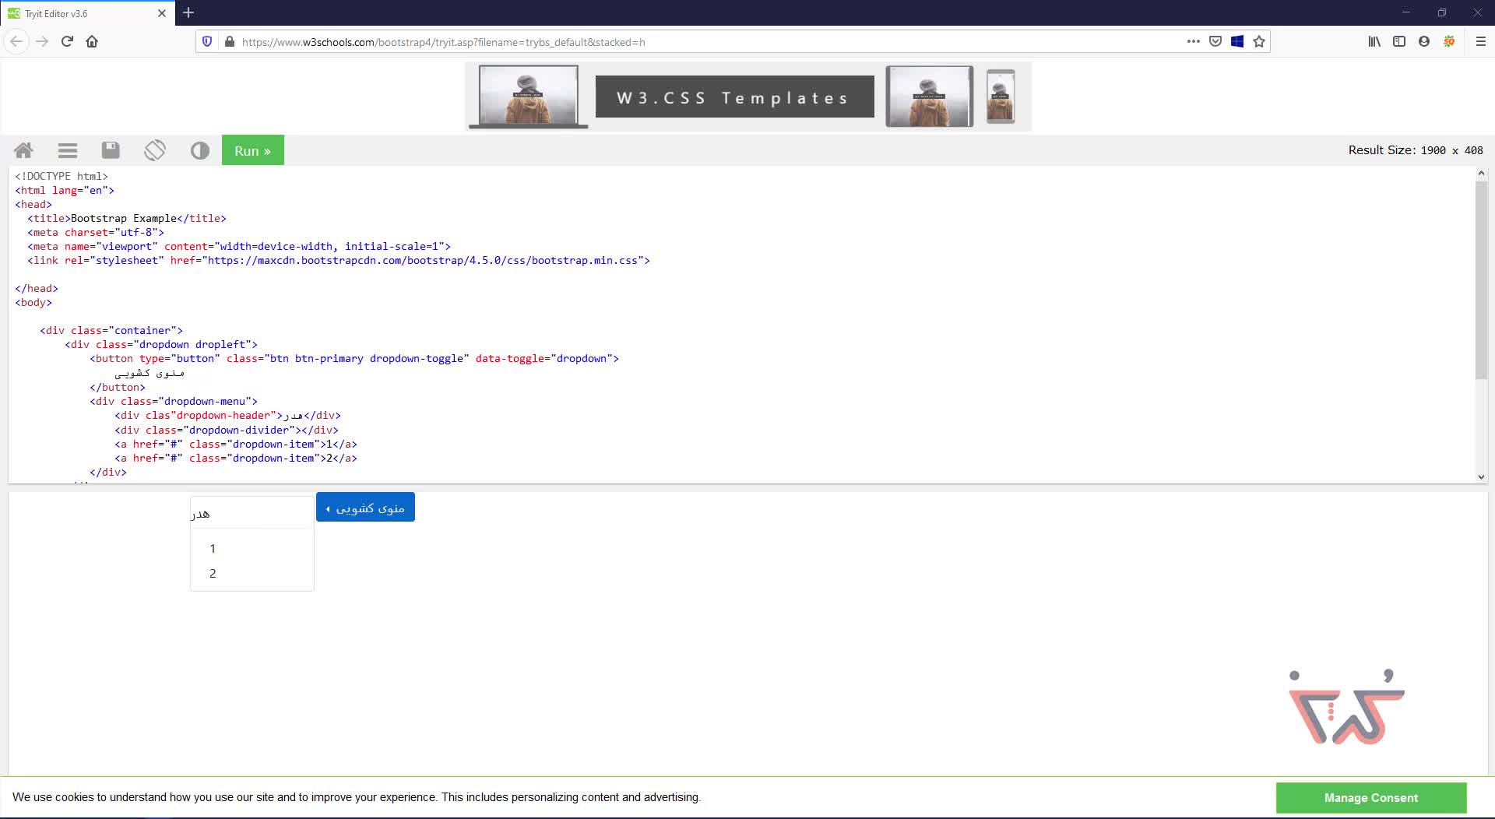Save code with the floppy disk icon
The image size is (1495, 819).
tap(111, 150)
